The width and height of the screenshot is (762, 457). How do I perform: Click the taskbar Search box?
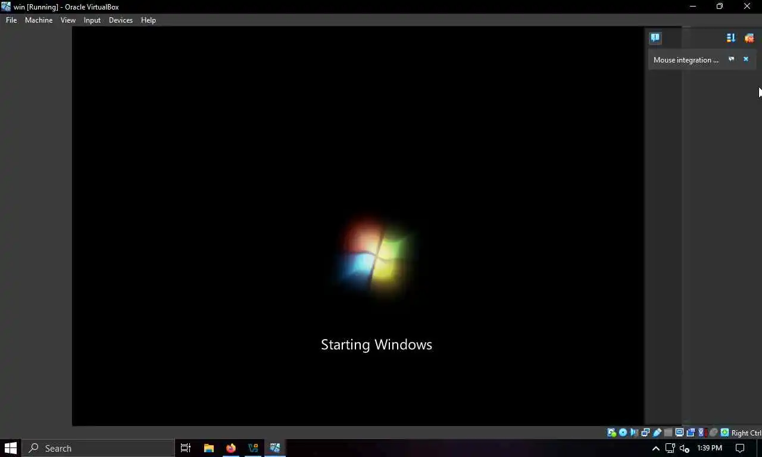pos(98,448)
